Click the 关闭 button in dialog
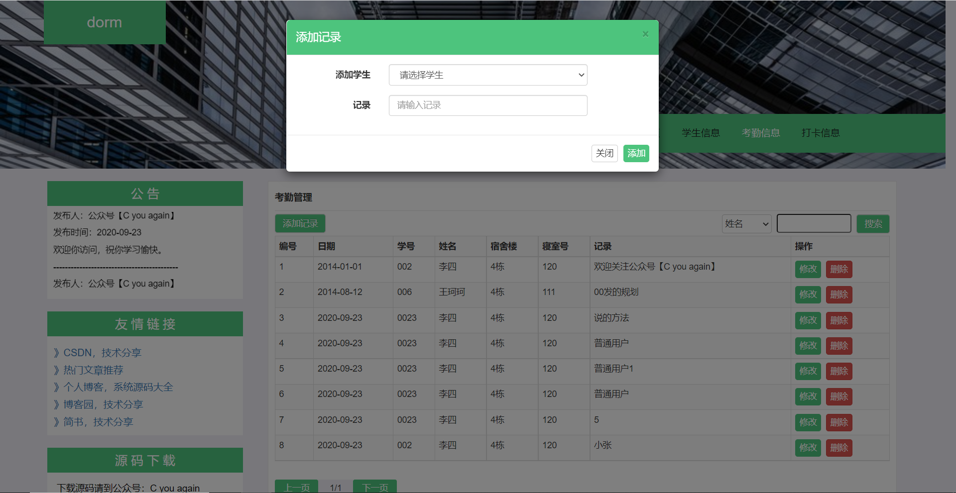This screenshot has width=956, height=493. click(604, 153)
